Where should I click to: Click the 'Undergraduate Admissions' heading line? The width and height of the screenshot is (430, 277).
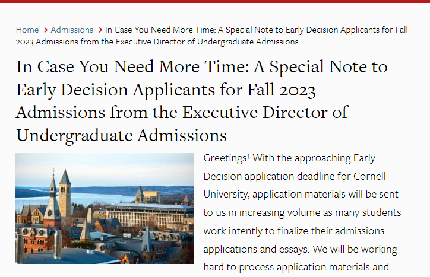click(x=122, y=135)
